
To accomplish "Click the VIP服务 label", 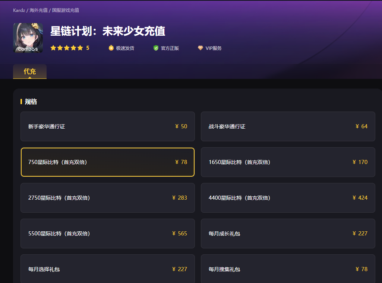I will (214, 48).
